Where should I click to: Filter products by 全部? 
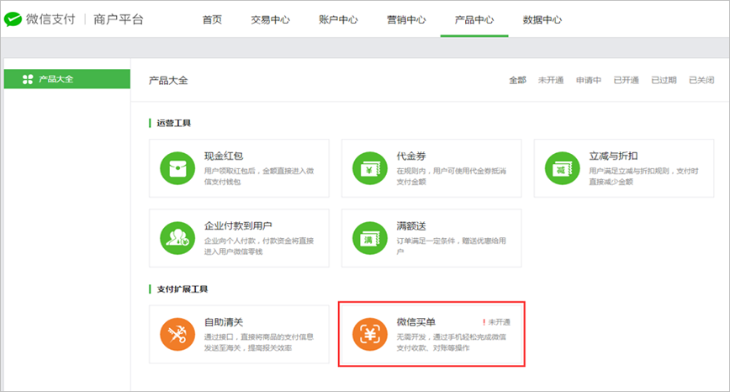pyautogui.click(x=518, y=80)
